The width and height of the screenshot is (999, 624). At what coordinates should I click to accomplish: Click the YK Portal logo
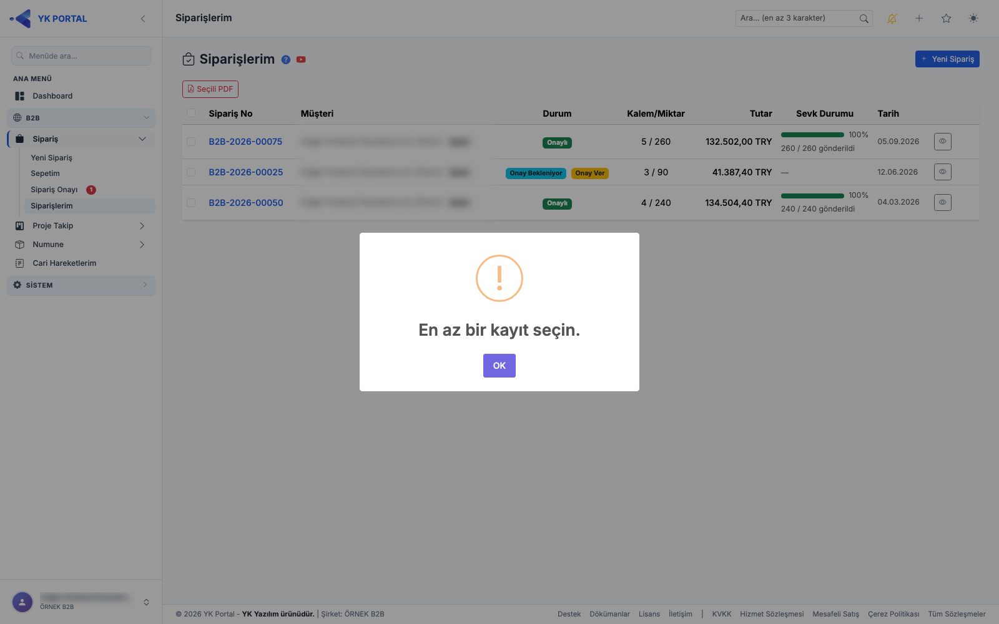point(49,19)
